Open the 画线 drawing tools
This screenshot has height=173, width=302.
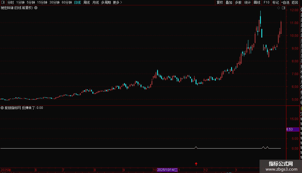click(257, 2)
